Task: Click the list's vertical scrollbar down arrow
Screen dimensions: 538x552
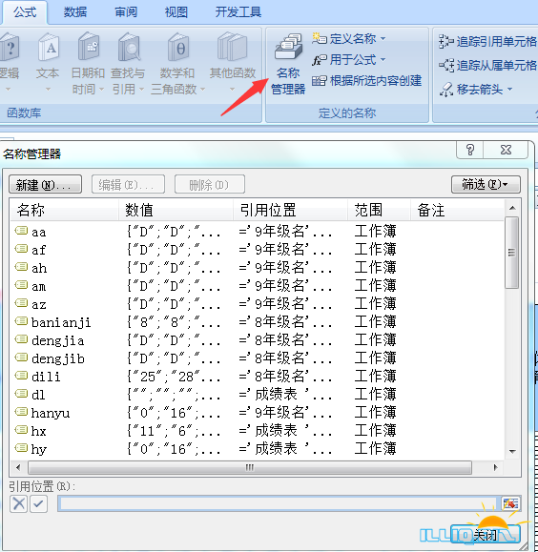Action: (x=512, y=451)
